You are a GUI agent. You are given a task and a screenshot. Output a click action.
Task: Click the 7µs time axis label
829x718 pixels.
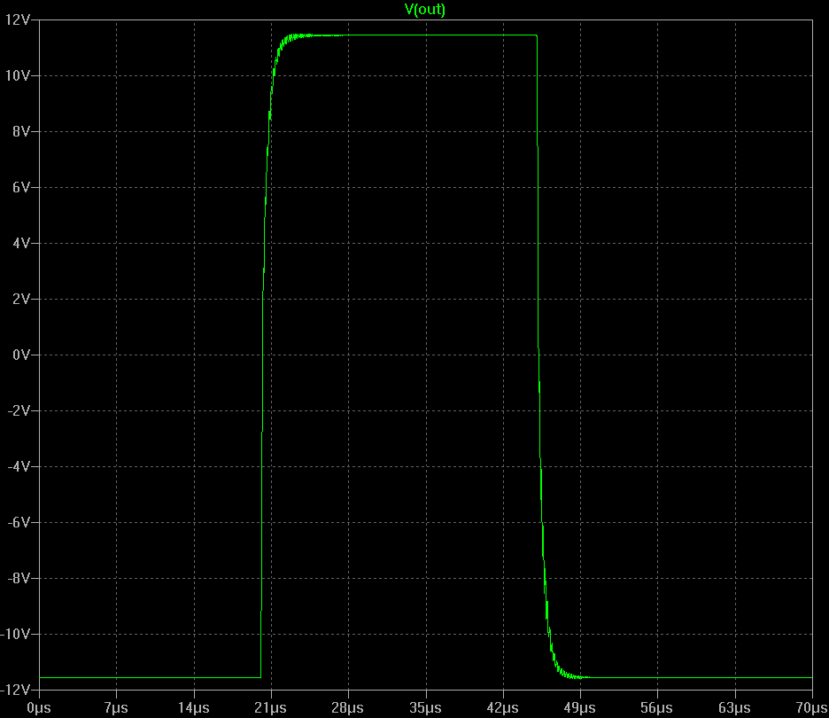pyautogui.click(x=116, y=708)
